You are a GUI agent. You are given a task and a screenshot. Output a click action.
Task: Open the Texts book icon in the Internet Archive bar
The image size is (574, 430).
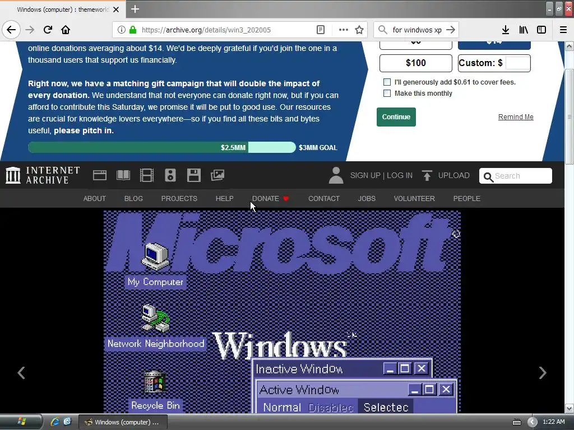[123, 175]
